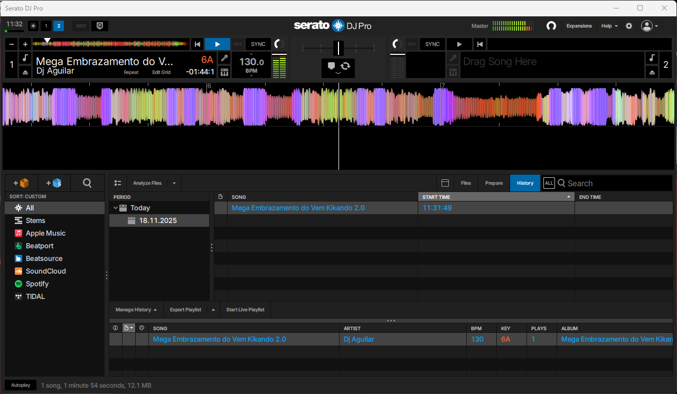Click the add crate icon
The height and width of the screenshot is (394, 677).
22,183
